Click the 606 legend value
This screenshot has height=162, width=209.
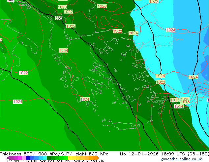pyautogui.click(x=101, y=161)
